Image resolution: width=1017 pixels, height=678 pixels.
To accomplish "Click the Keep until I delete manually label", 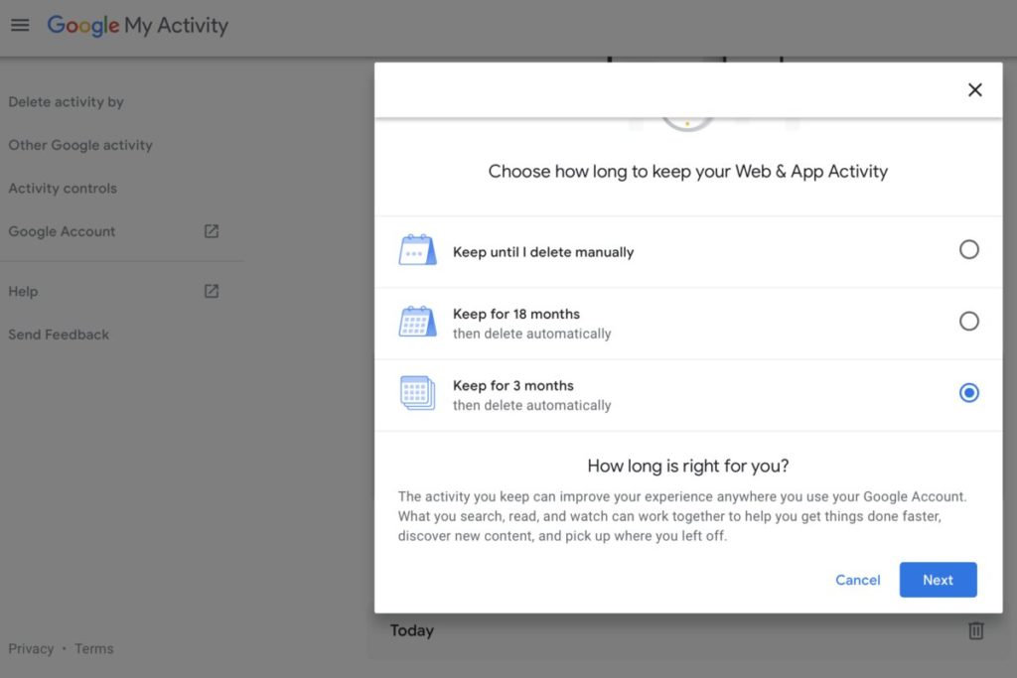I will (x=543, y=252).
